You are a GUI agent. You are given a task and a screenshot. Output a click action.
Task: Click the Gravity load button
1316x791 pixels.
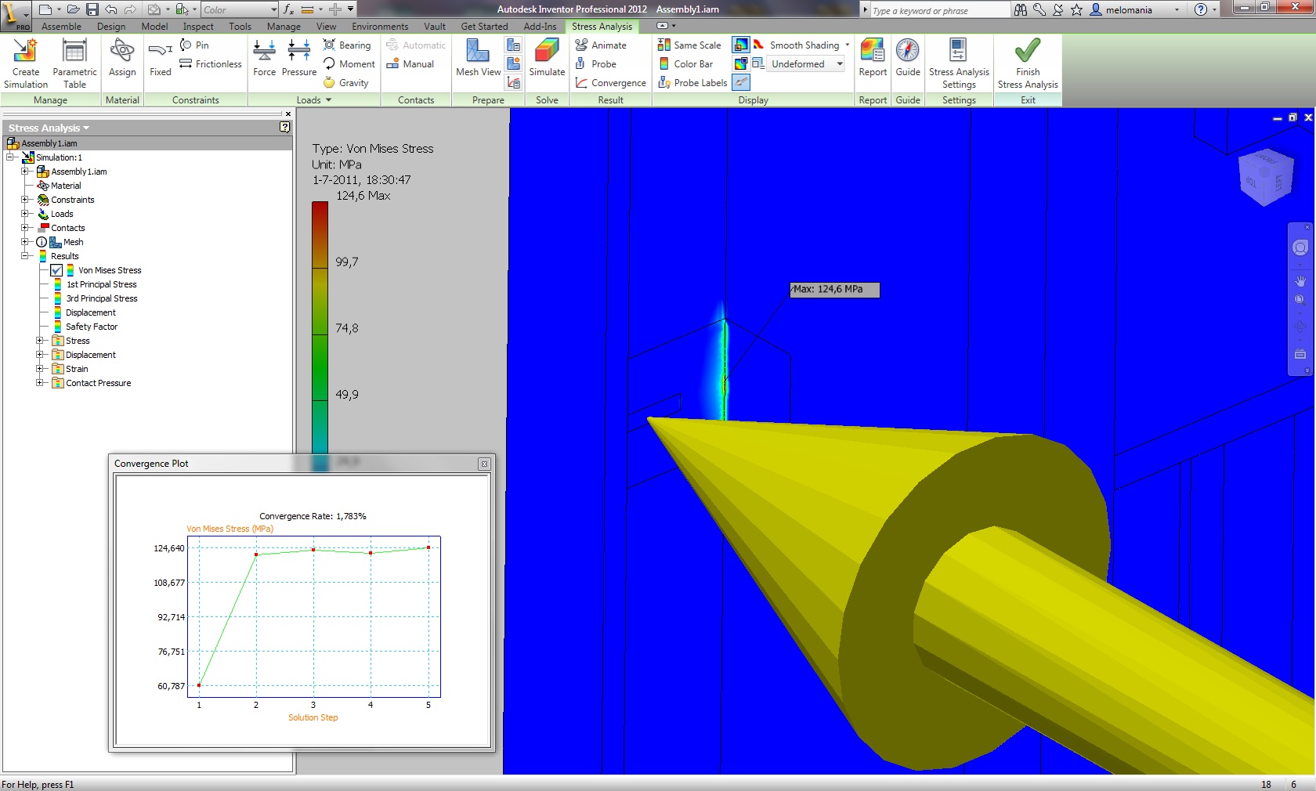(347, 82)
